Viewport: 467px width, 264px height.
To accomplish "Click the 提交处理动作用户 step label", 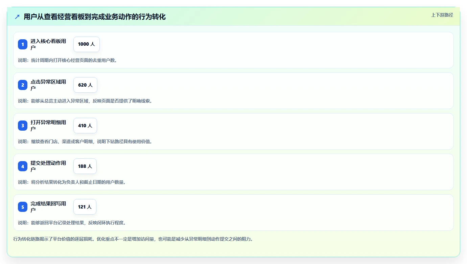I will tap(48, 166).
